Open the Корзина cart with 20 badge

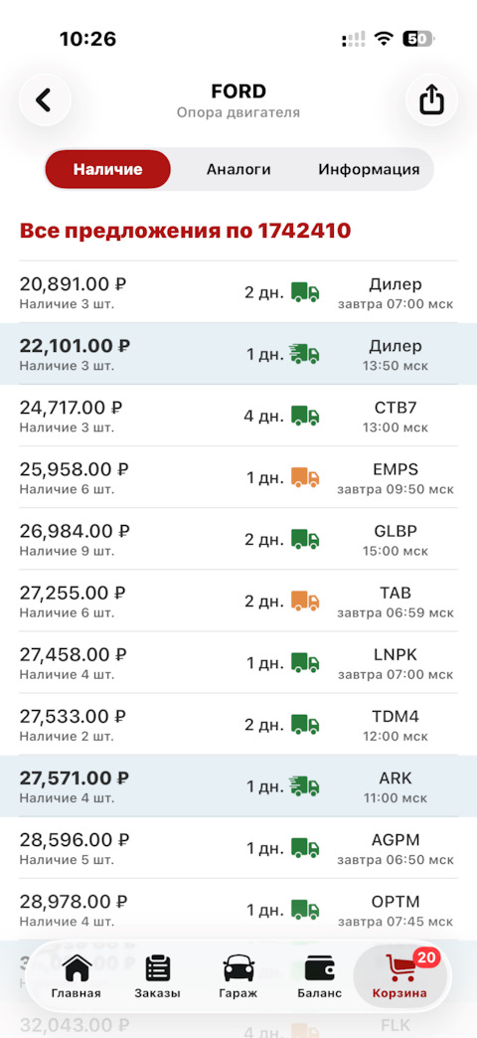[399, 975]
